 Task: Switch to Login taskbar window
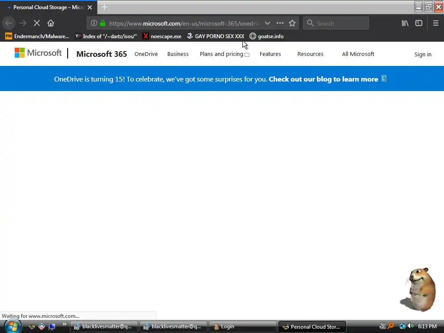click(x=242, y=327)
